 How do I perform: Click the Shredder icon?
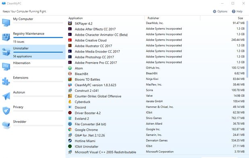point(6,125)
